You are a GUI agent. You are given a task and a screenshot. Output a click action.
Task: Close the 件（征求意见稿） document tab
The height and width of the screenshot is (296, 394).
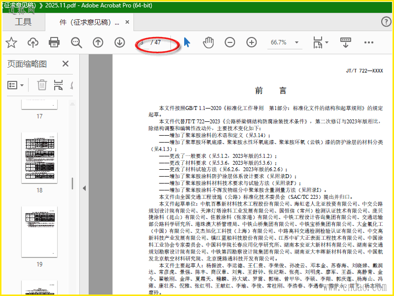coord(128,22)
